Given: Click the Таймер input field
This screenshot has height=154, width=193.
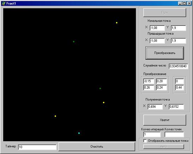Looking at the screenshot, I should tap(37, 147).
